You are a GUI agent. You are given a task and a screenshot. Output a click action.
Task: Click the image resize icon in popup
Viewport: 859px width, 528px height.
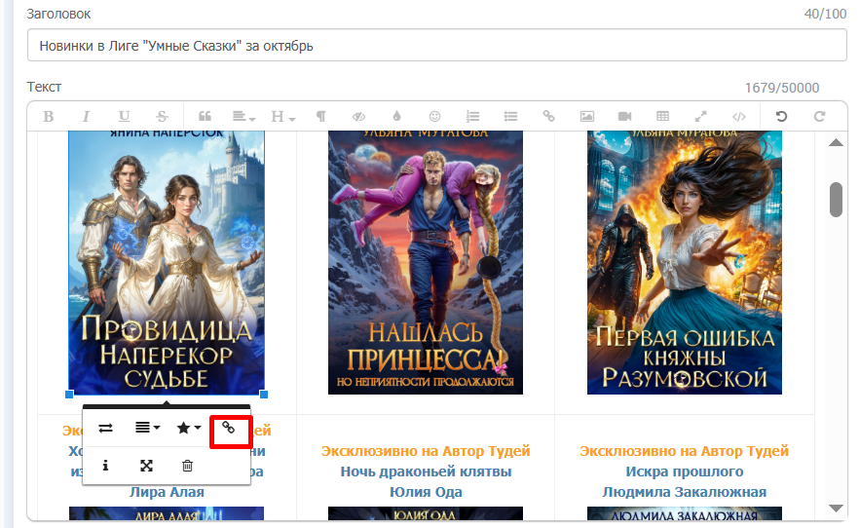pos(146,466)
